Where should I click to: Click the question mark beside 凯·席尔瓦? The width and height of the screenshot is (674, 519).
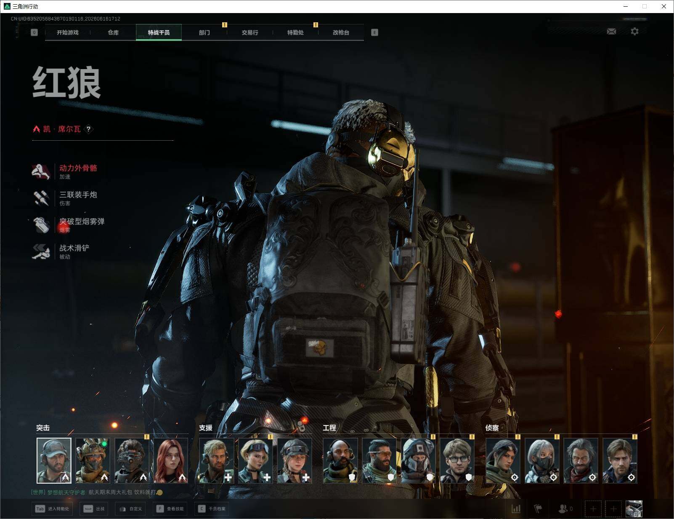pyautogui.click(x=88, y=129)
